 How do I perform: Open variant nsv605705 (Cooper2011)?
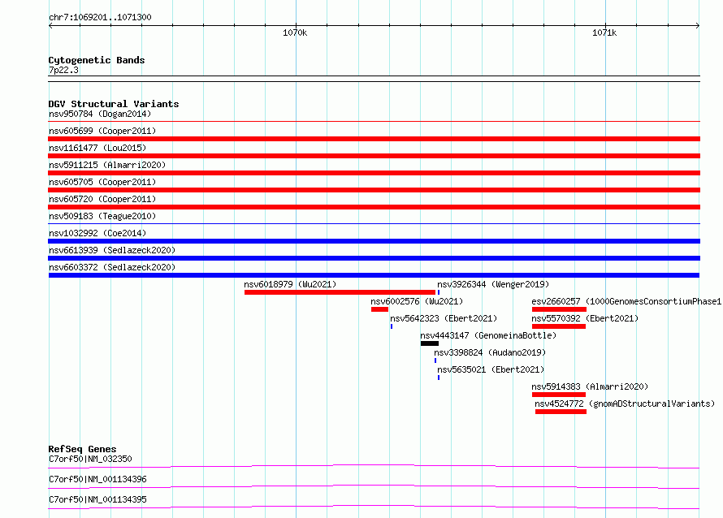102,182
